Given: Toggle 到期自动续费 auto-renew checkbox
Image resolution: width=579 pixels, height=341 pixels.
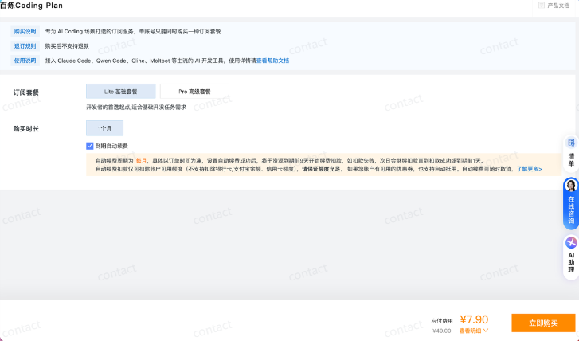Looking at the screenshot, I should pos(90,146).
